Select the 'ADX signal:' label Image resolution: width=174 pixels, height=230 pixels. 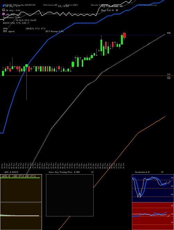(9, 31)
